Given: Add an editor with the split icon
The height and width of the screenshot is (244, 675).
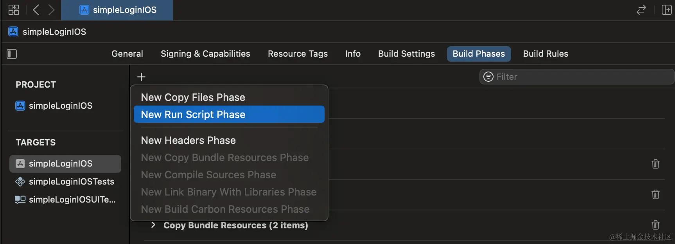Looking at the screenshot, I should coord(666,10).
